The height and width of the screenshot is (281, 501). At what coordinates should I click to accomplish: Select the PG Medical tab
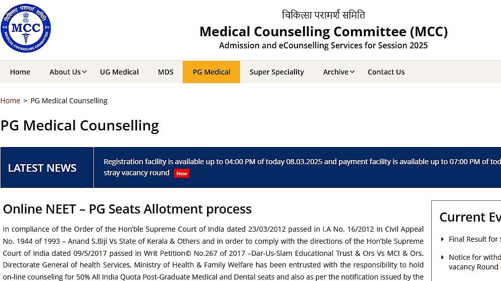[212, 72]
